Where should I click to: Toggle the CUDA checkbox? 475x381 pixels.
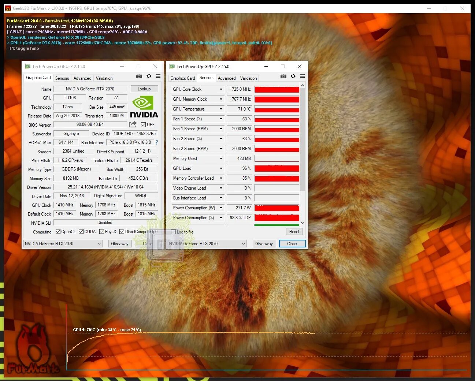point(81,231)
